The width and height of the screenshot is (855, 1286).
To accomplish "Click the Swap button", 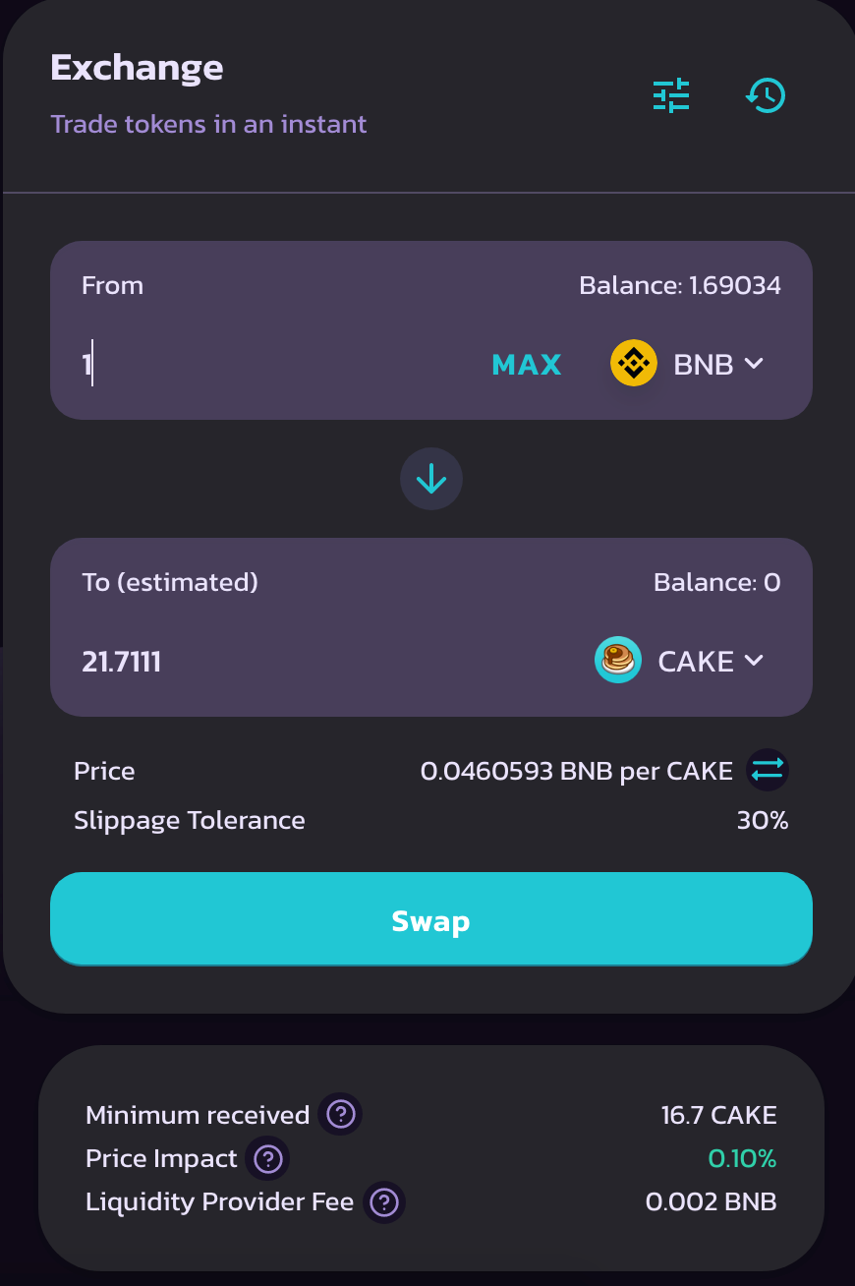I will point(431,919).
